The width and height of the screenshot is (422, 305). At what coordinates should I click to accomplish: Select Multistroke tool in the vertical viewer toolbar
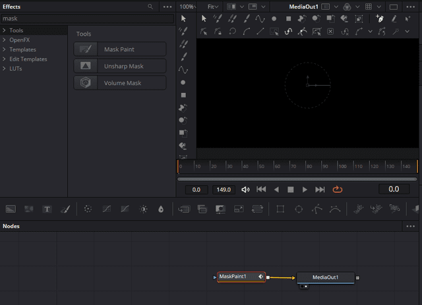pyautogui.click(x=183, y=32)
